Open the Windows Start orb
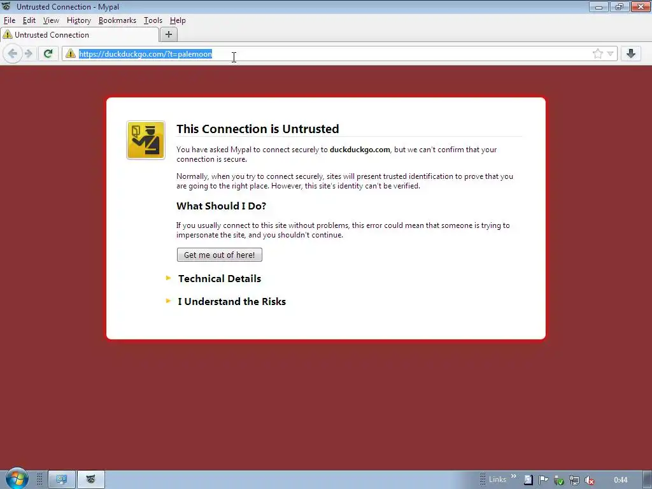Screen dimensions: 652x489 tap(17, 478)
